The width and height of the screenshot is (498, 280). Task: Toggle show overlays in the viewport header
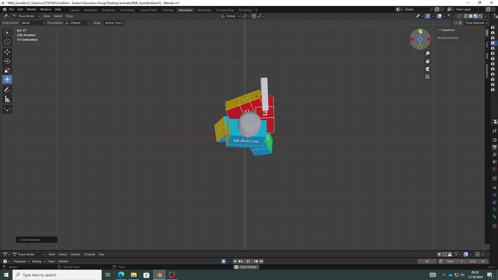click(439, 16)
